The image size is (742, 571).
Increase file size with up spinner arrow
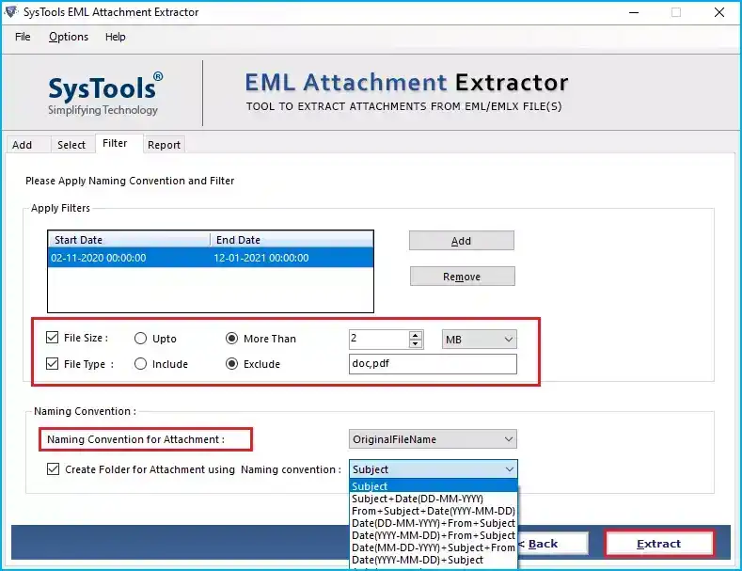[x=416, y=335]
